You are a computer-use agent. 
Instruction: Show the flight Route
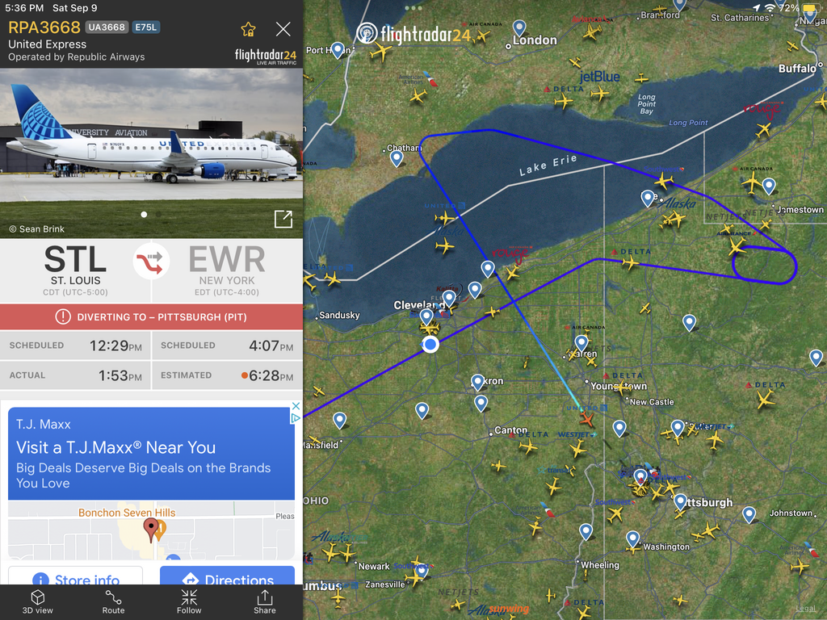[113, 602]
